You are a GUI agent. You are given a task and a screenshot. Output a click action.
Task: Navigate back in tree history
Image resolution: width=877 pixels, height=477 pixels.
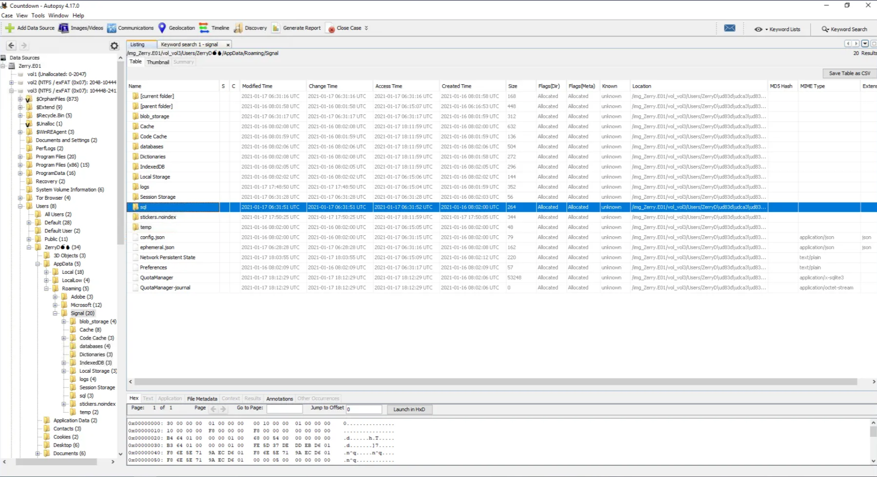(x=11, y=45)
